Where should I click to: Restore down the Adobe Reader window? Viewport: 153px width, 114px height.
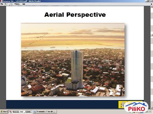pos(149,1)
